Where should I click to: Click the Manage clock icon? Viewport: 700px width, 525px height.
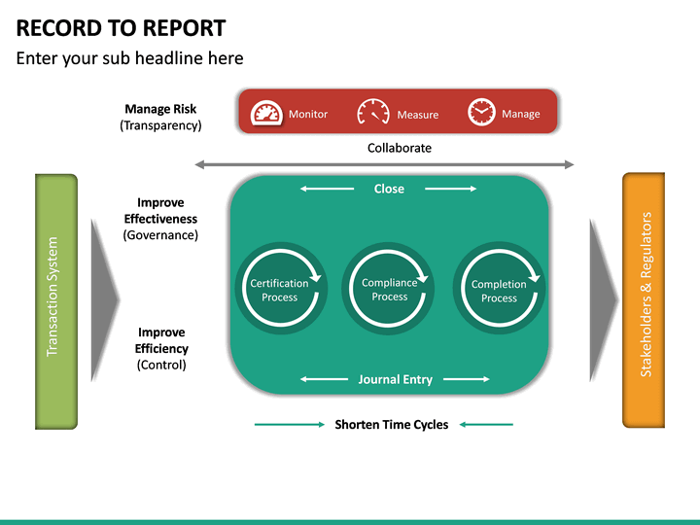[481, 113]
